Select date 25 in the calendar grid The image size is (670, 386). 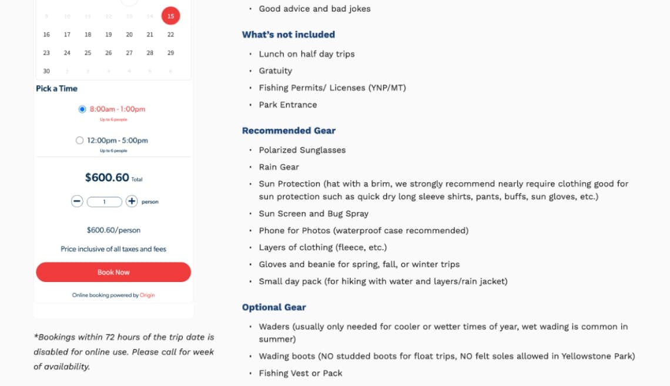click(x=88, y=52)
